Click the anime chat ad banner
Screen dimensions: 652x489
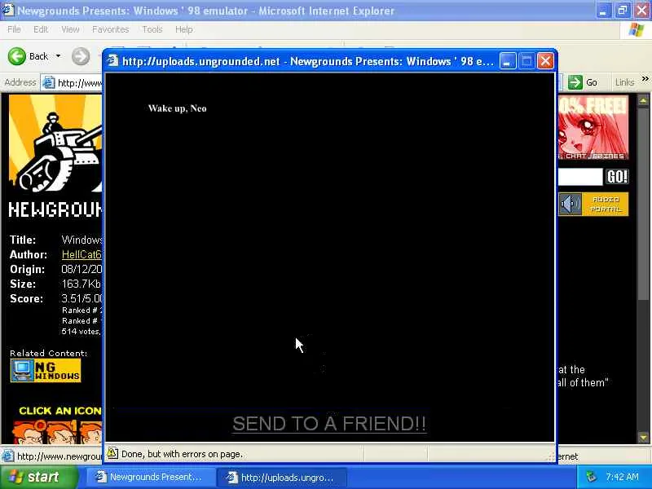pyautogui.click(x=593, y=127)
